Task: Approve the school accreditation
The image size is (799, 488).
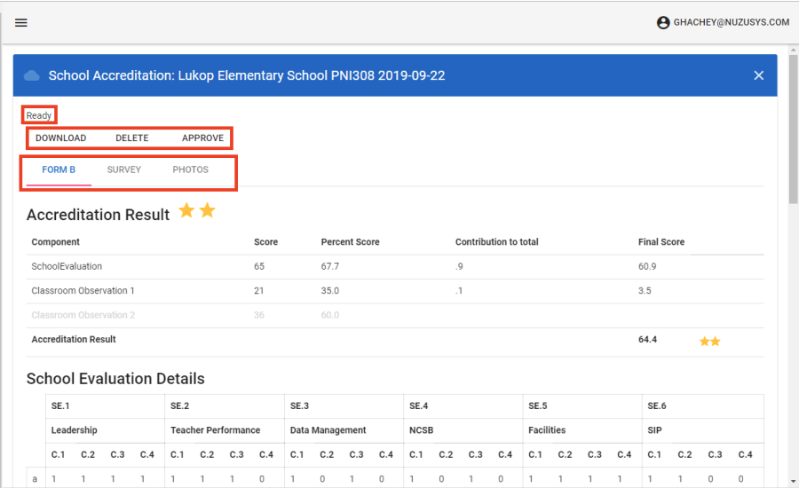Action: pos(202,138)
